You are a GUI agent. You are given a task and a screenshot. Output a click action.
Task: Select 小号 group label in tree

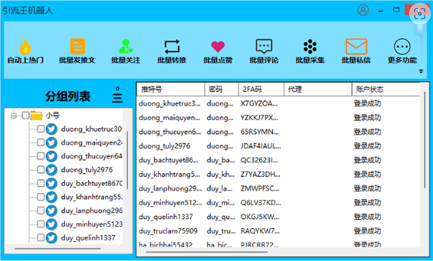coord(52,115)
